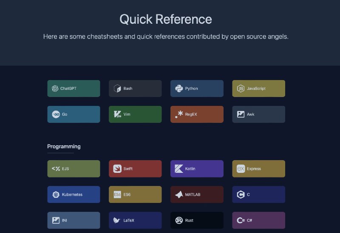Viewport: 340px width, 233px height.
Task: Click the ChatGPT logo icon
Action: 55,89
